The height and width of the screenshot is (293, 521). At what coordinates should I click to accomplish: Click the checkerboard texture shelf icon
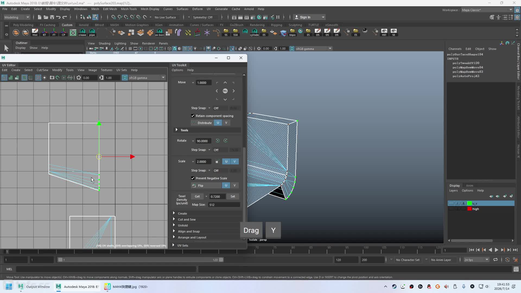click(73, 33)
